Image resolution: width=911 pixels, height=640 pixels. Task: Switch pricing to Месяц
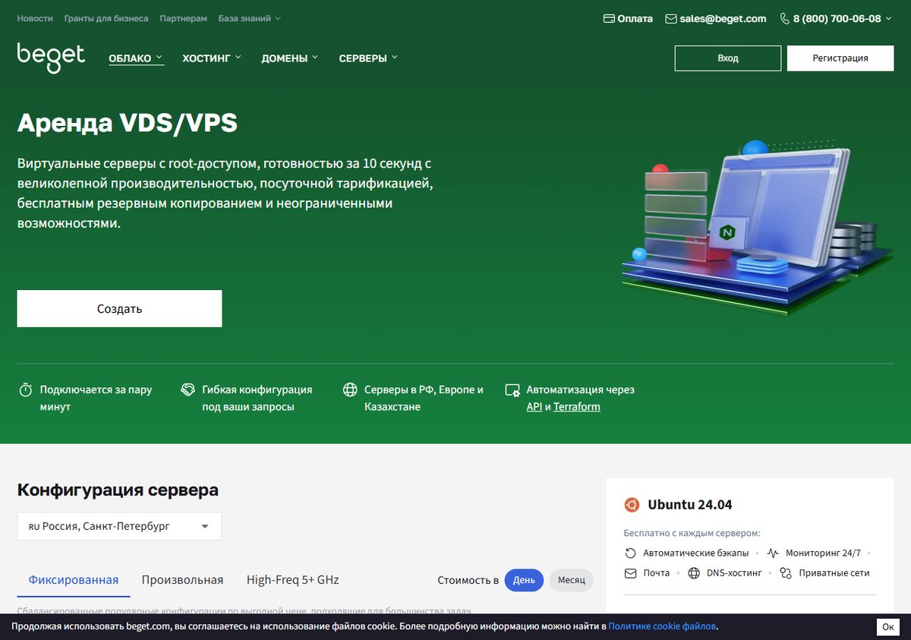coord(571,580)
